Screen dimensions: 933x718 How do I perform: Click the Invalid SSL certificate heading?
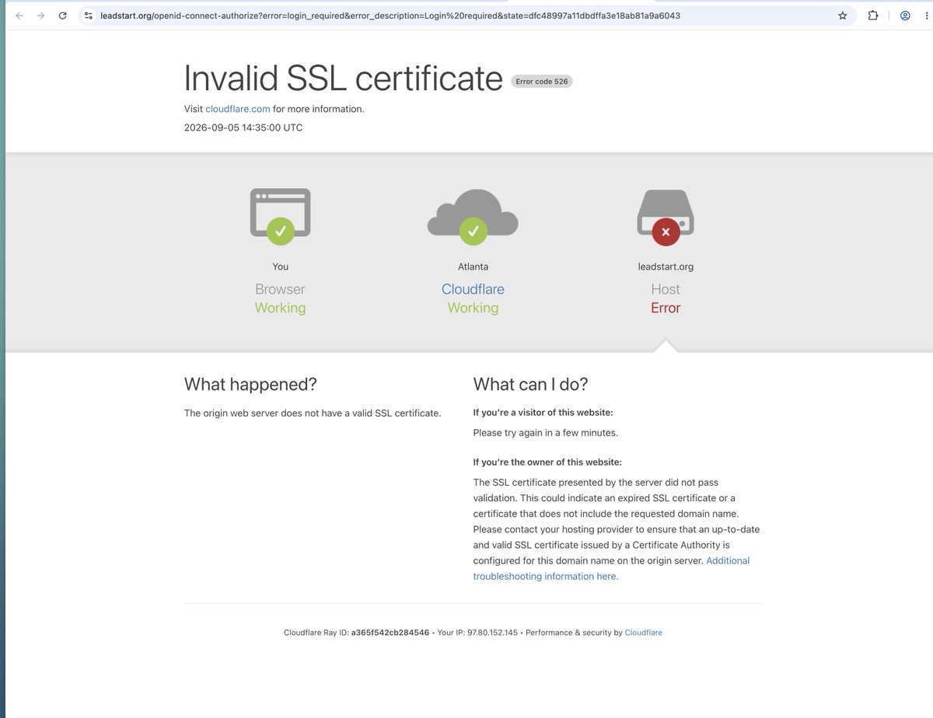coord(344,78)
